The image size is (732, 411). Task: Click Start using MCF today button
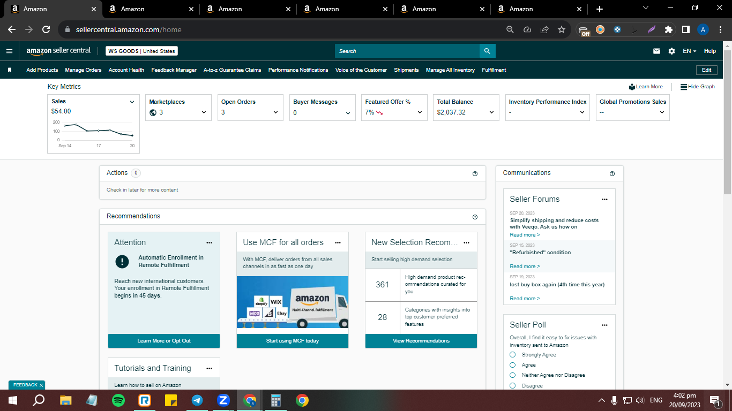(x=293, y=341)
